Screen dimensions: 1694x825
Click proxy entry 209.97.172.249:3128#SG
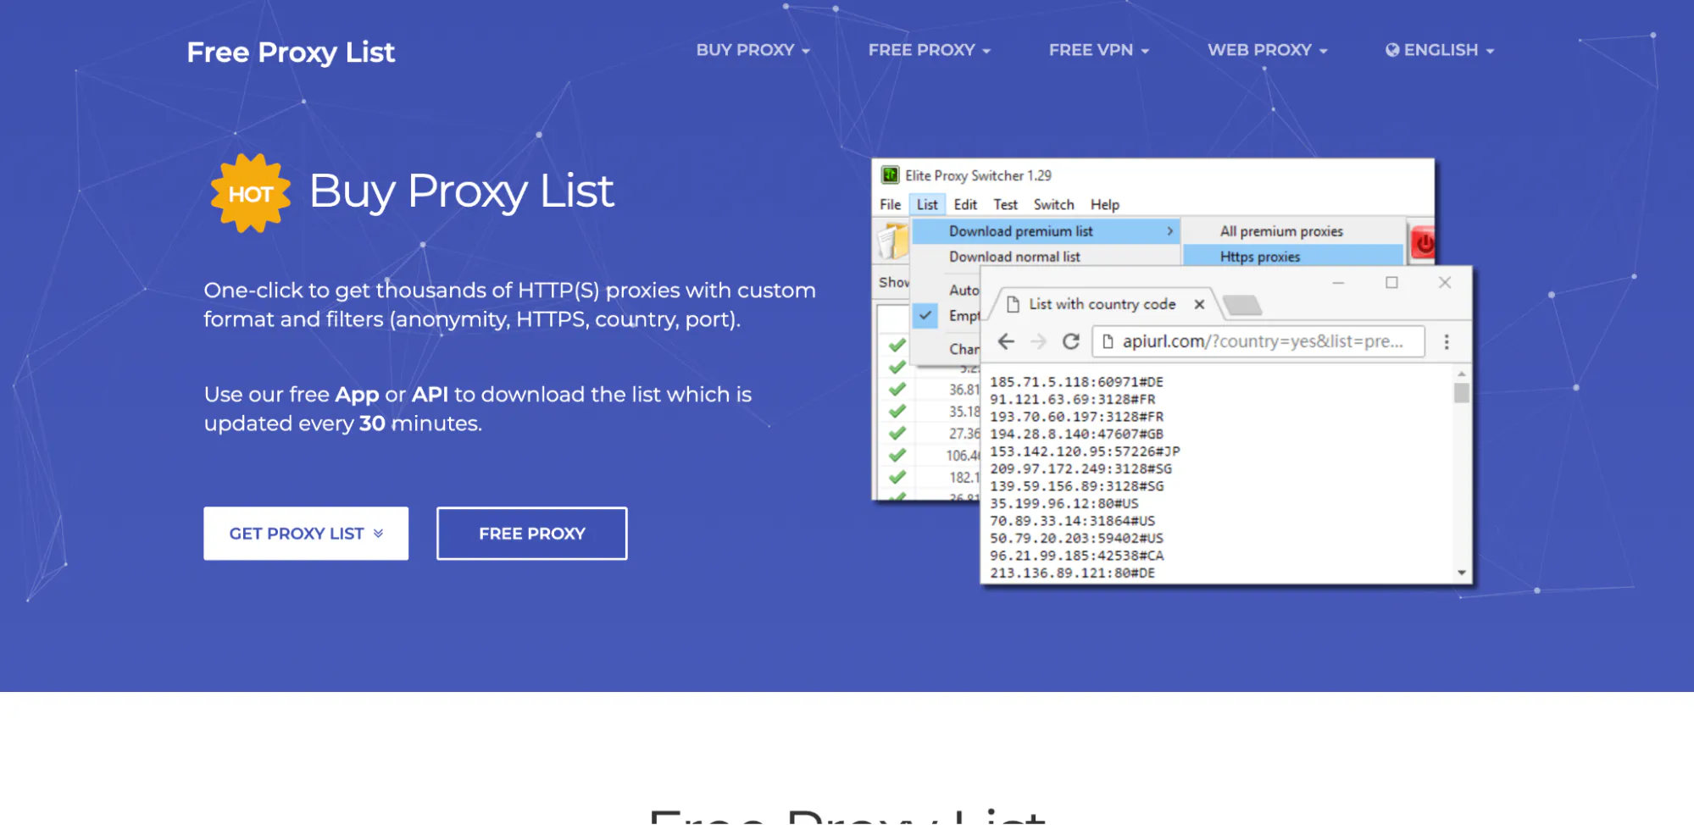point(1080,469)
